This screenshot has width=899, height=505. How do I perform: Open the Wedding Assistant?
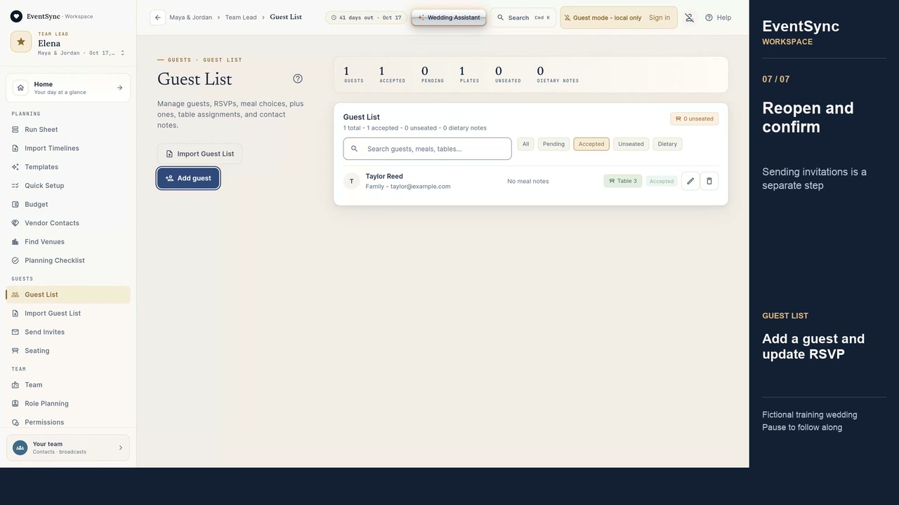point(449,18)
